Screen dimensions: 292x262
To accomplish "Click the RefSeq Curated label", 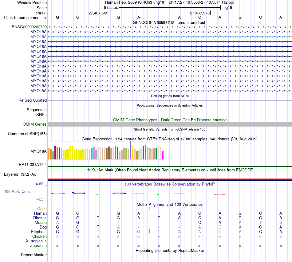I will (x=32, y=100).
